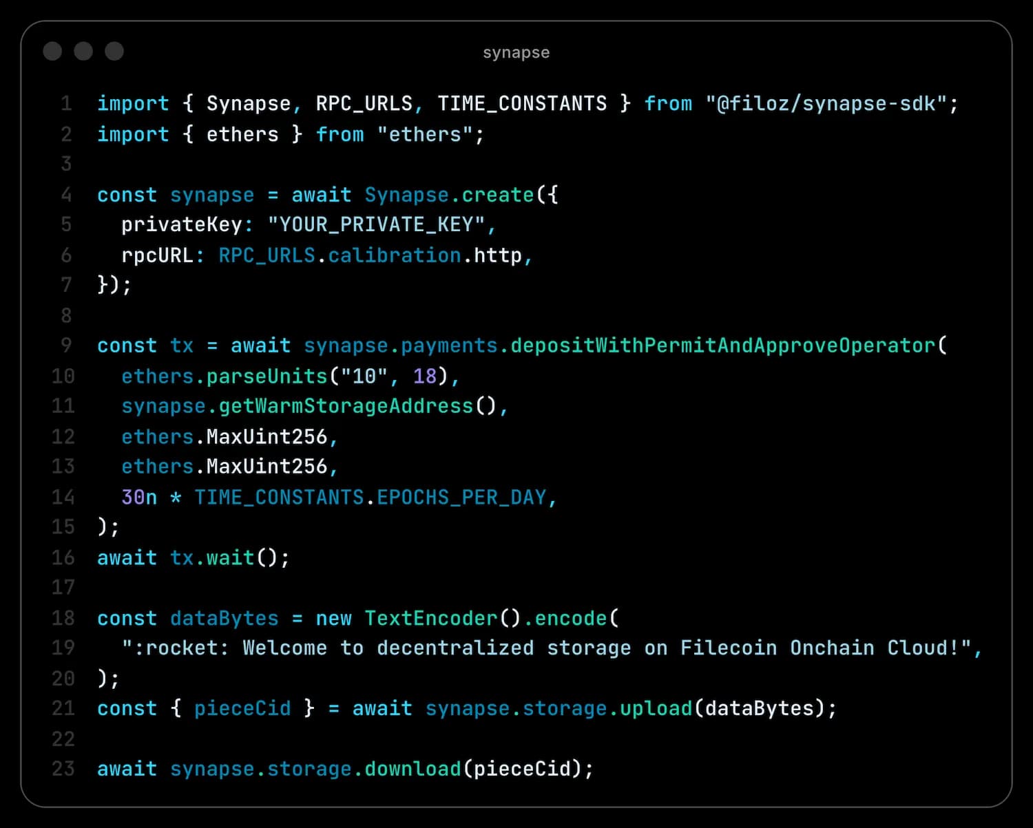Click the rocket welcome message string
Viewport: 1033px width, 828px height.
coord(551,648)
